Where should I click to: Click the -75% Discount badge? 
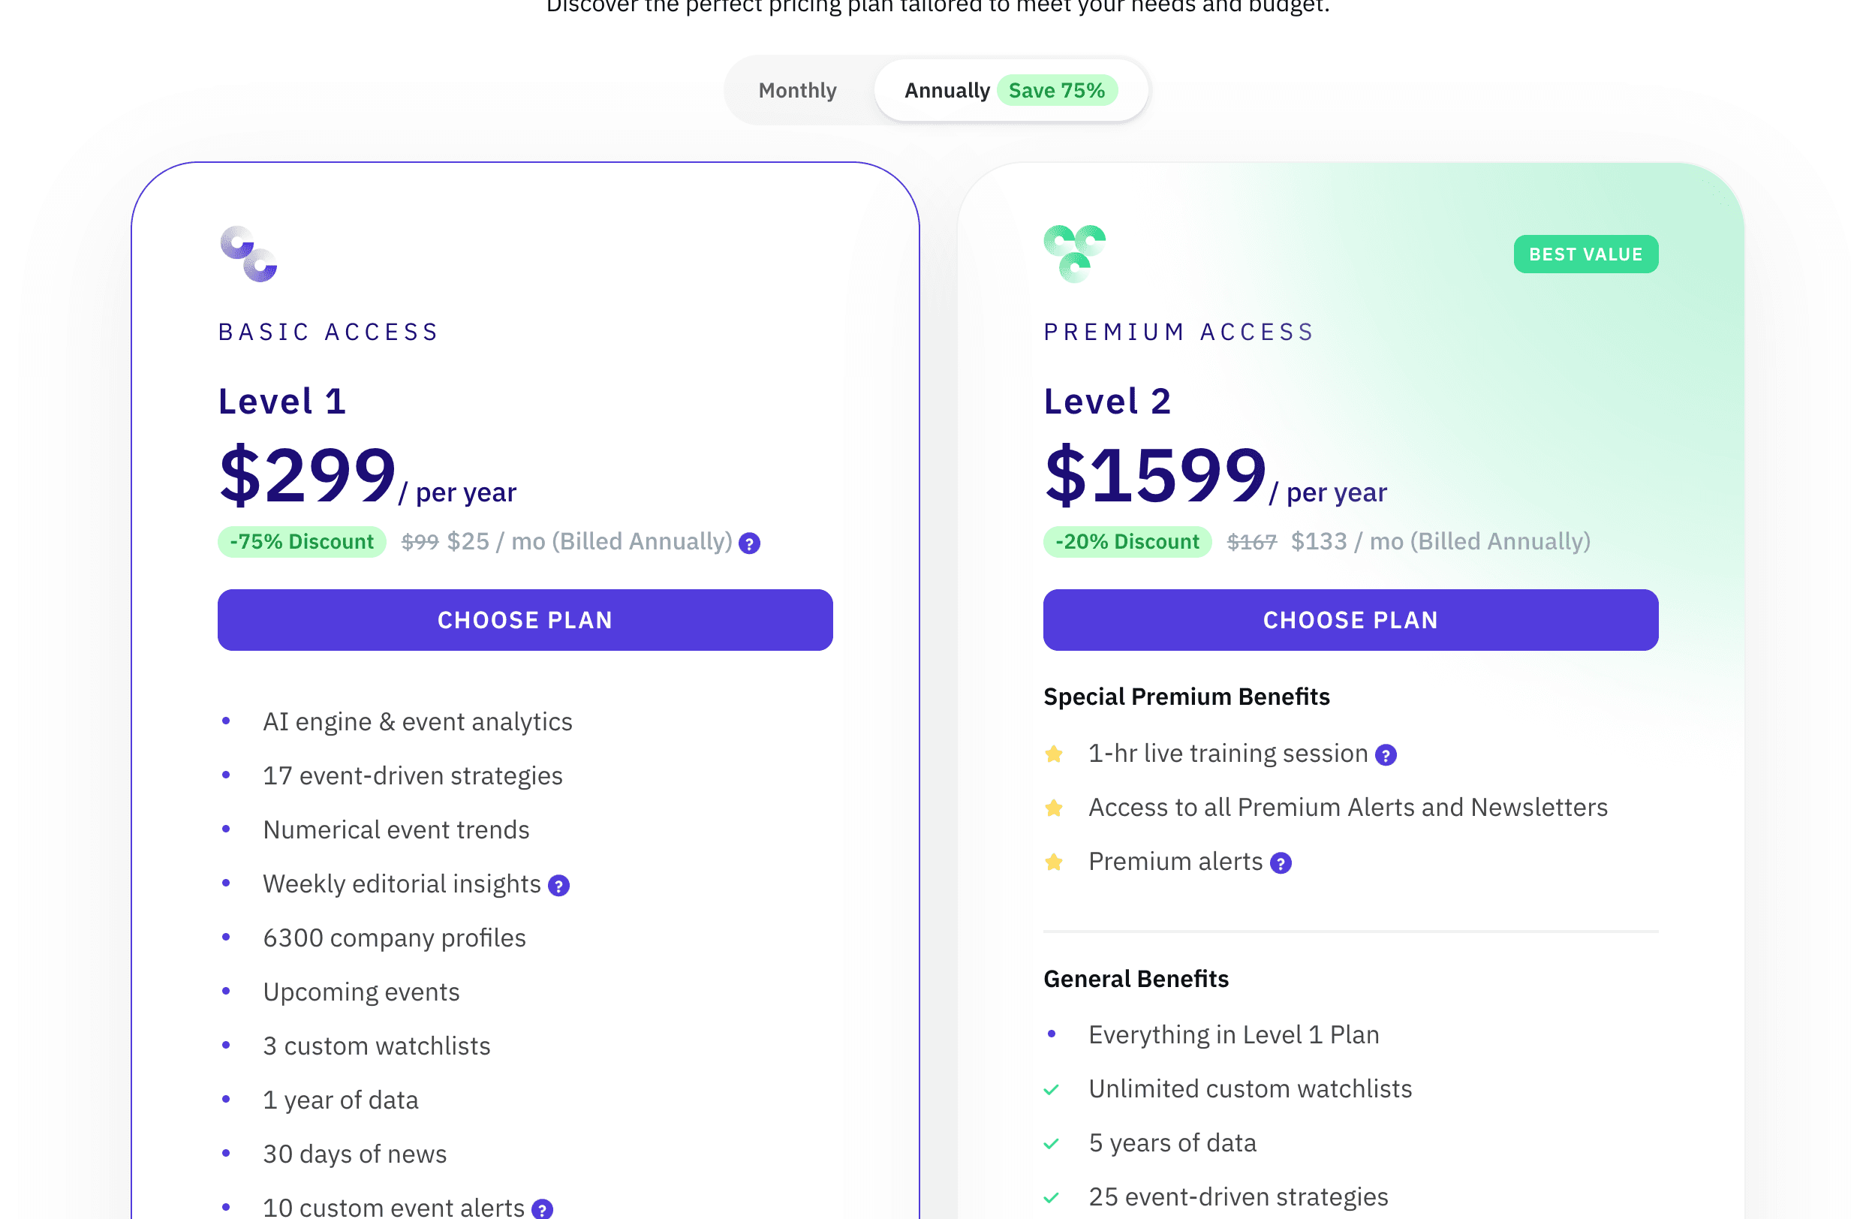coord(302,541)
